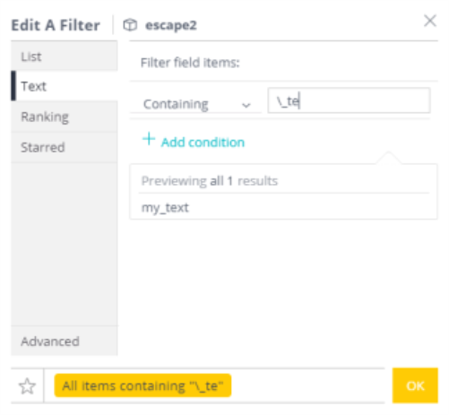449x415 pixels.
Task: Click the Edit A Filter title
Action: click(x=56, y=25)
